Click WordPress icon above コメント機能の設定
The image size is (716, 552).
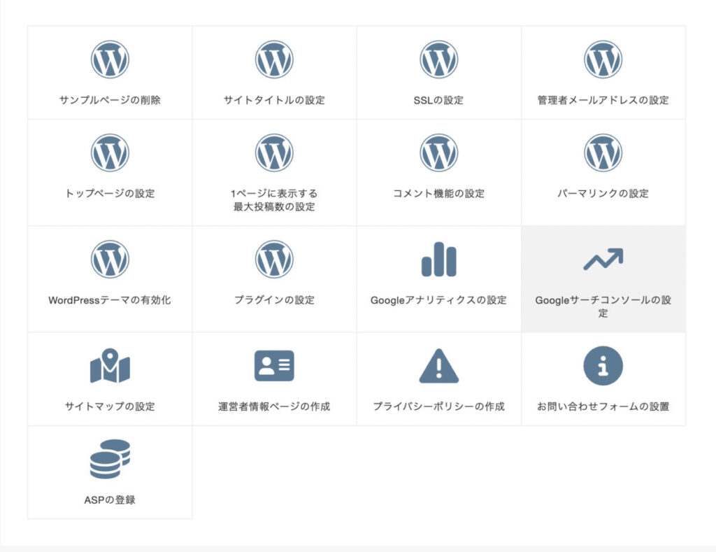tap(438, 153)
